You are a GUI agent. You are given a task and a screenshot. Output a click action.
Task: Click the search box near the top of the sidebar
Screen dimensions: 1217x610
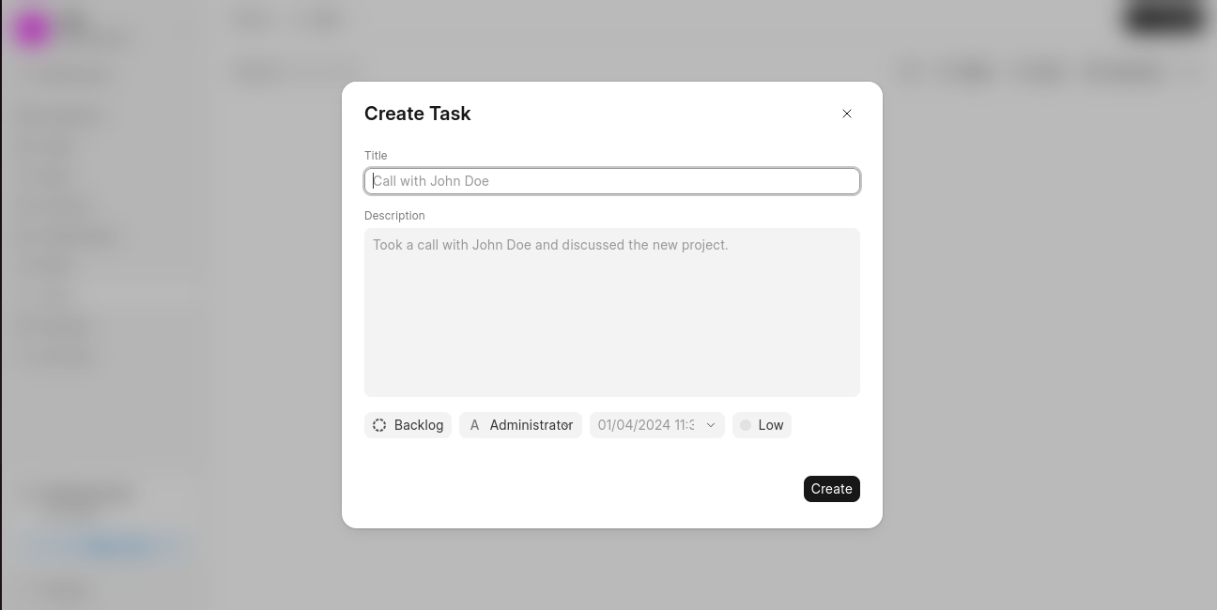[75, 74]
